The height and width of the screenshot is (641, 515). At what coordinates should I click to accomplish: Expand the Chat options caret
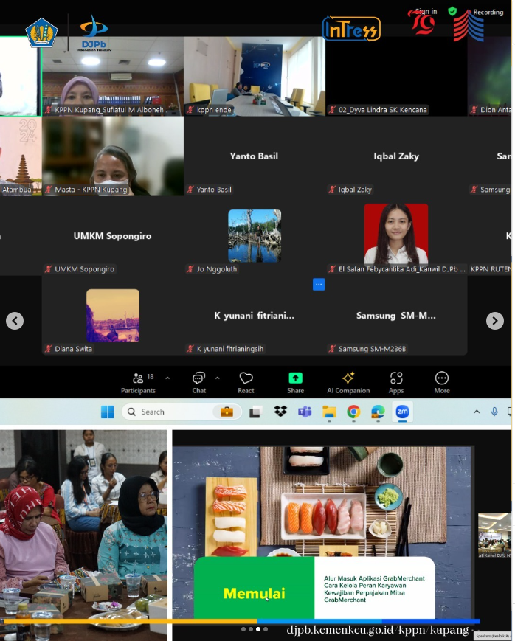point(217,378)
